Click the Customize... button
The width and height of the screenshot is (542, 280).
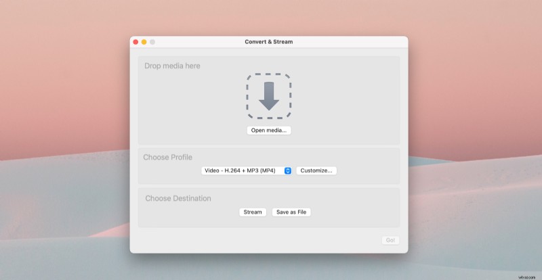tap(316, 170)
